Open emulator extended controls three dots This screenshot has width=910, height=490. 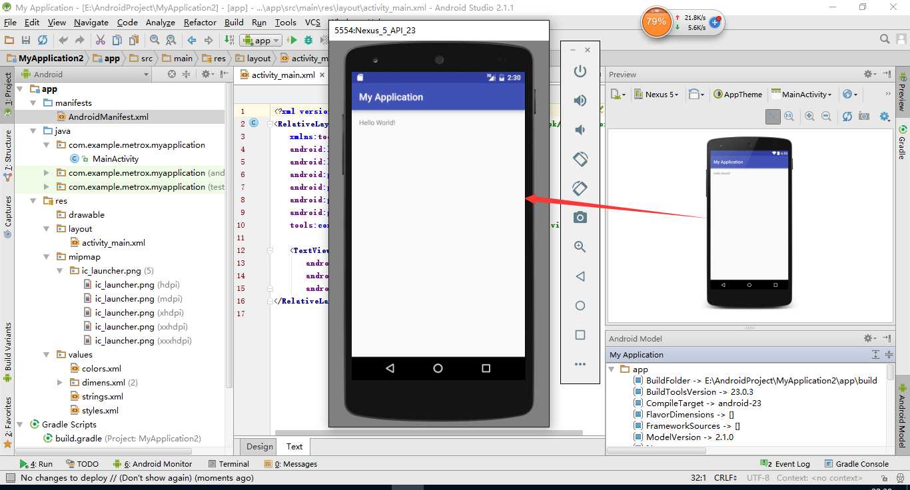[x=580, y=364]
